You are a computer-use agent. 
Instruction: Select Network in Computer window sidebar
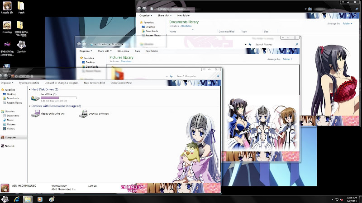[8, 146]
